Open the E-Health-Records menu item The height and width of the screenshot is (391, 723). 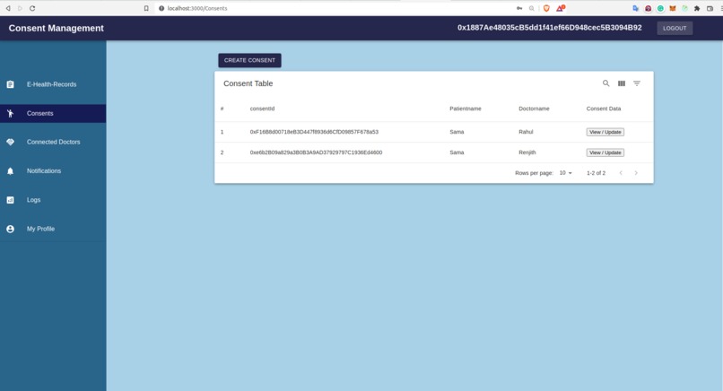pos(53,84)
